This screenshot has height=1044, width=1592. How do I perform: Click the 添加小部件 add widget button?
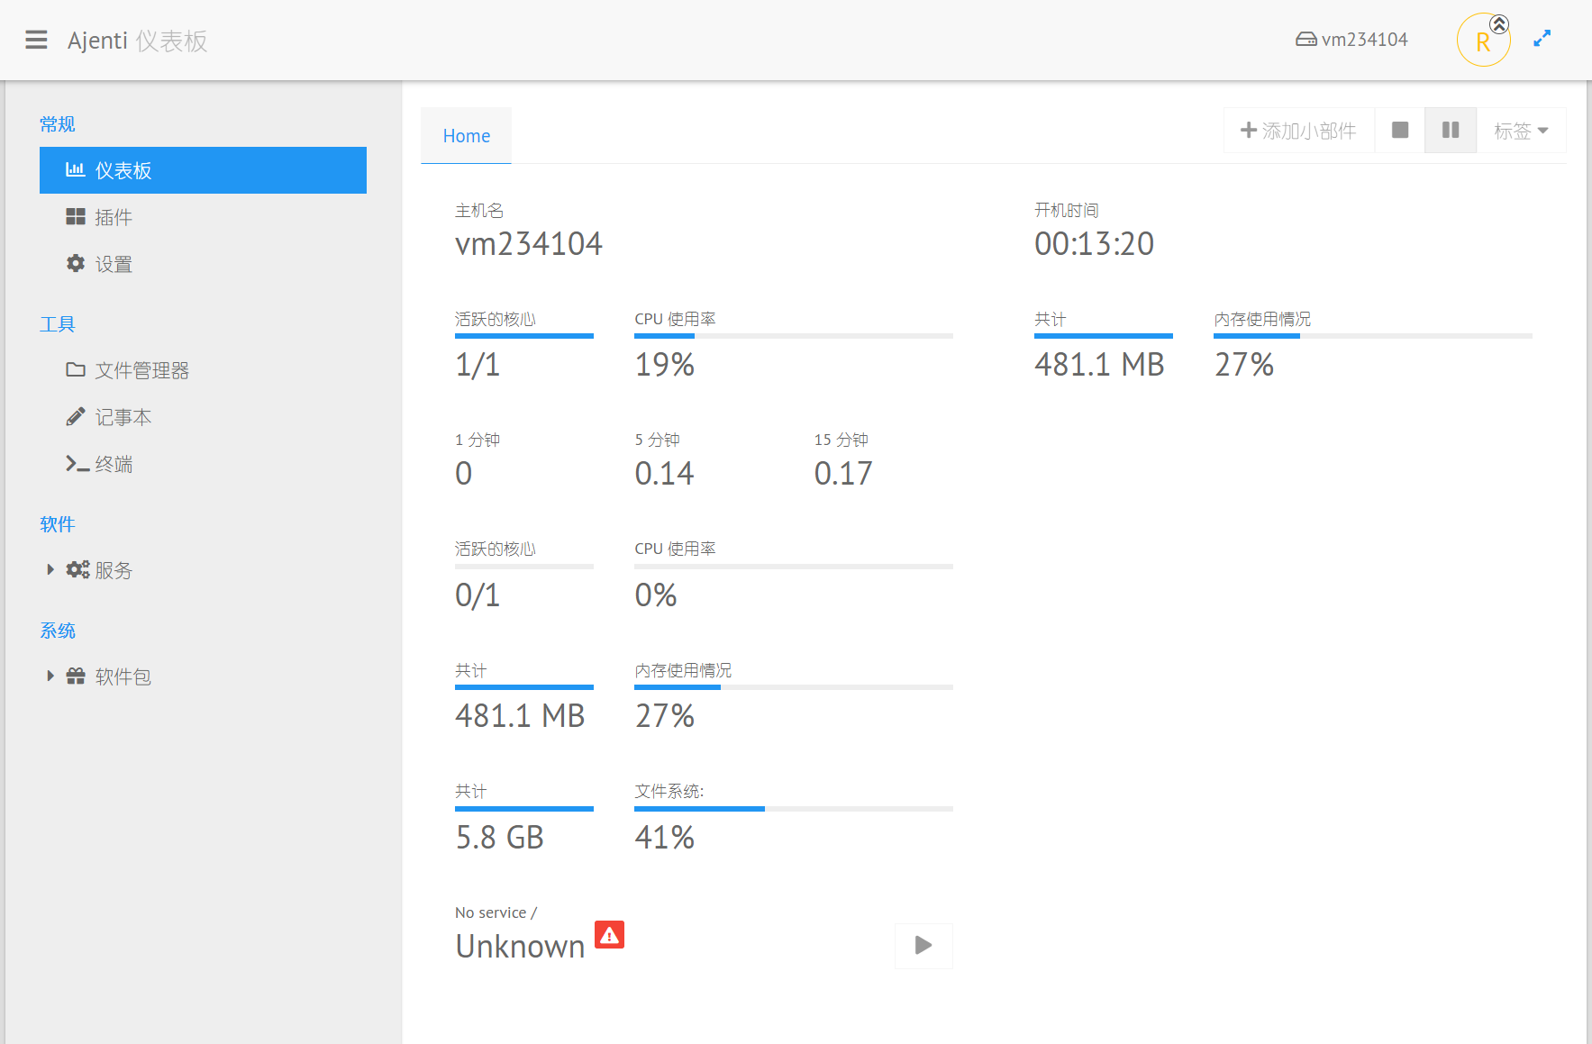coord(1297,131)
